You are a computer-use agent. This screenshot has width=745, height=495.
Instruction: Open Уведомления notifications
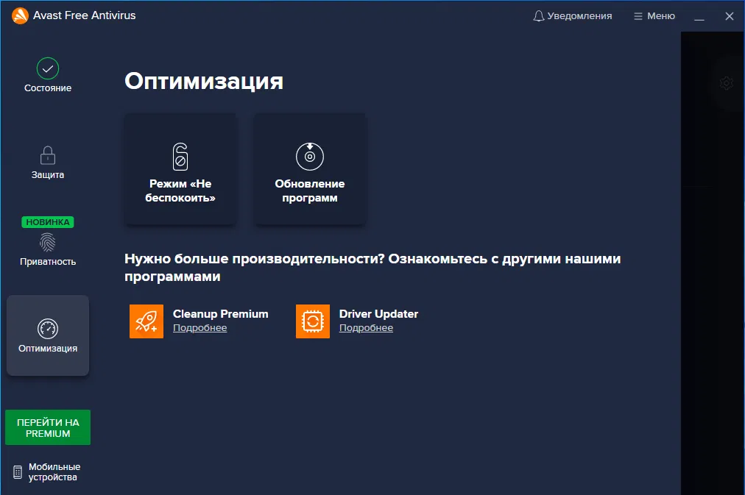click(573, 16)
